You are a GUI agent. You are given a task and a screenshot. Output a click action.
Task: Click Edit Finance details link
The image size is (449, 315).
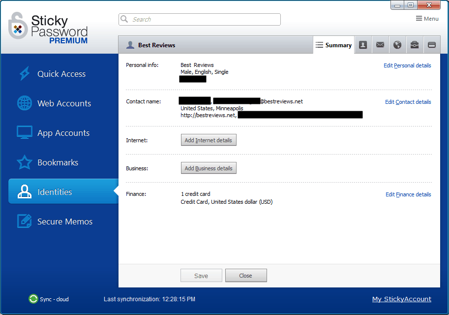point(408,194)
